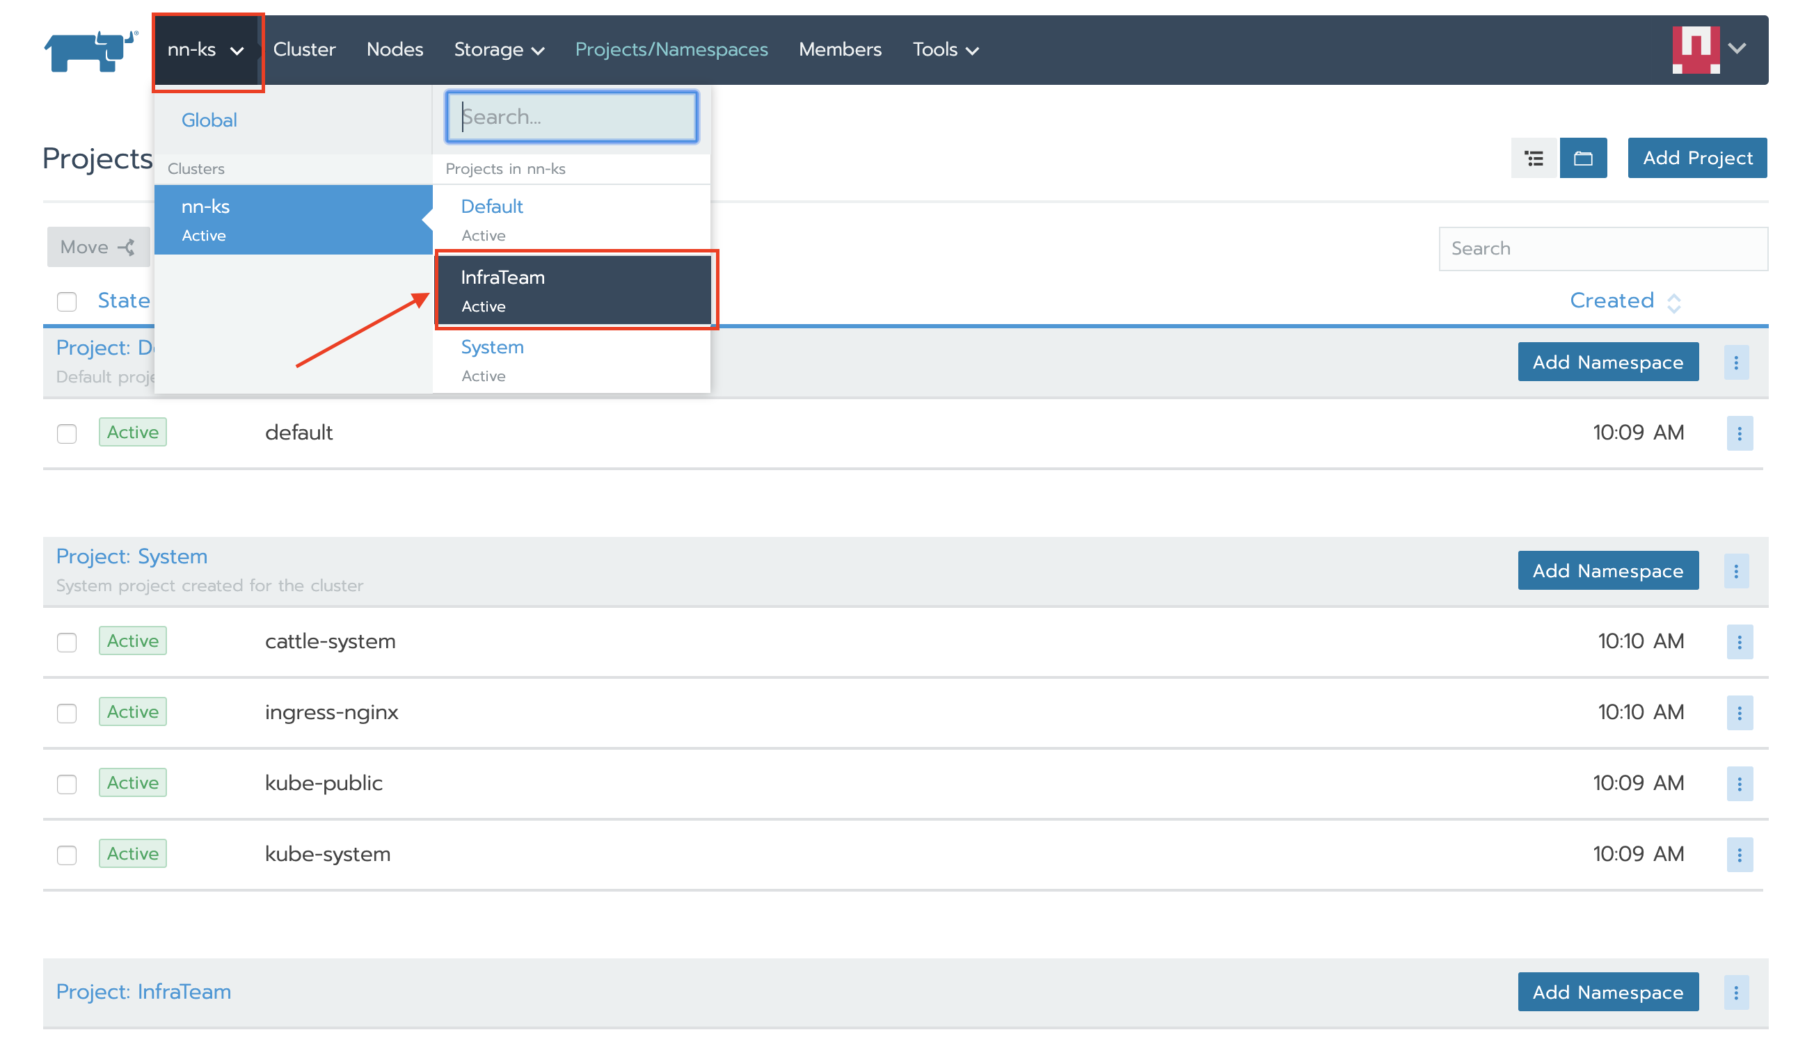
Task: Click the user avatar icon
Action: 1695,50
